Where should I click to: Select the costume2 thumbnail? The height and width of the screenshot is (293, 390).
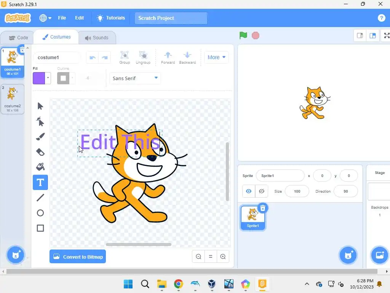13,99
